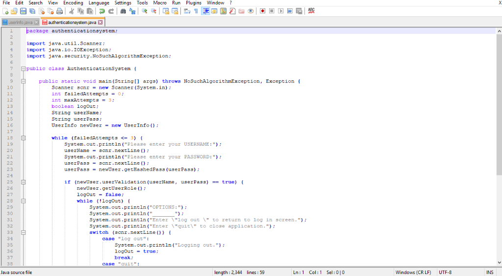Viewport: 502px width, 276px height.
Task: Open the Folder as Workspace icon
Action: pyautogui.click(x=242, y=11)
